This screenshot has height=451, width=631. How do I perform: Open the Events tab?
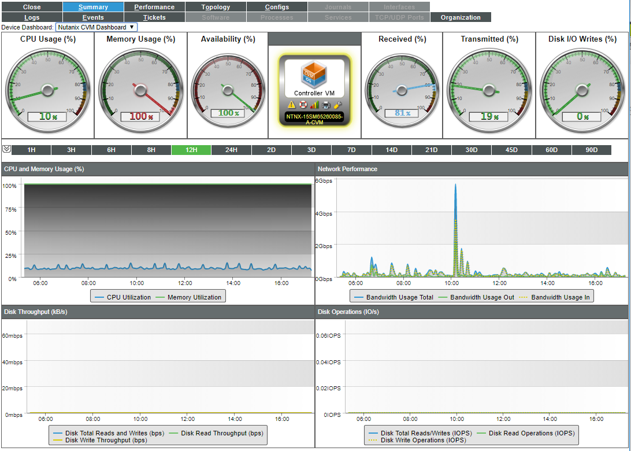[x=93, y=17]
